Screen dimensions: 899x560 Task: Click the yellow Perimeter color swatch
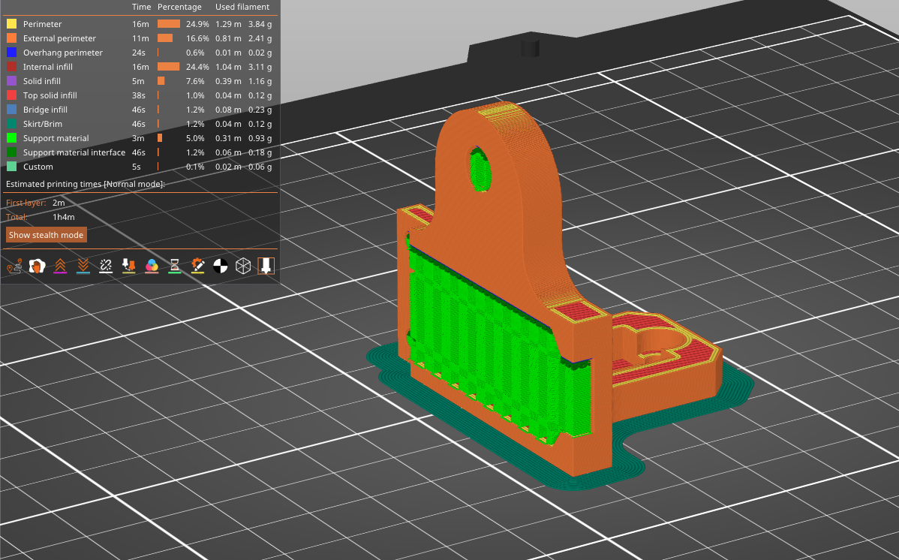point(11,24)
